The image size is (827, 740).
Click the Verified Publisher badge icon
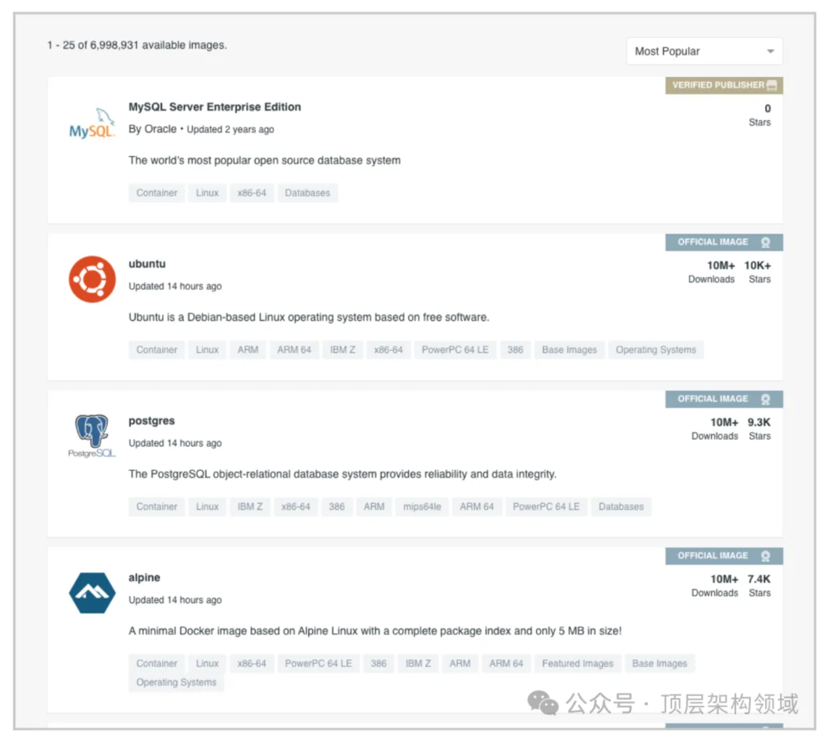(x=772, y=86)
